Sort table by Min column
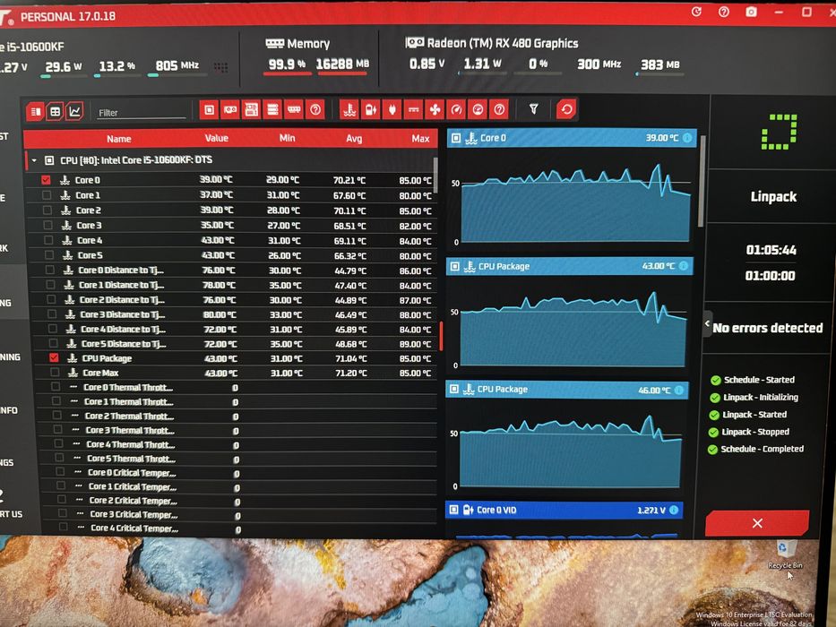Viewport: 836px width, 627px height. click(287, 138)
